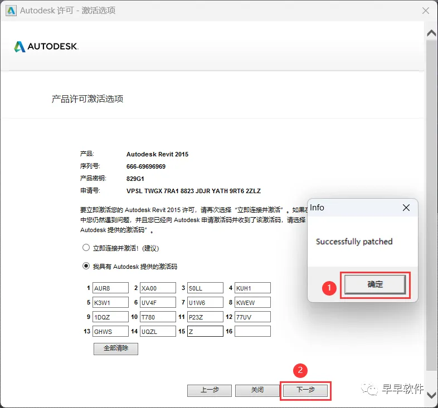Viewport: 438px width, 408px height.
Task: Click the 关闭 button
Action: (x=257, y=390)
